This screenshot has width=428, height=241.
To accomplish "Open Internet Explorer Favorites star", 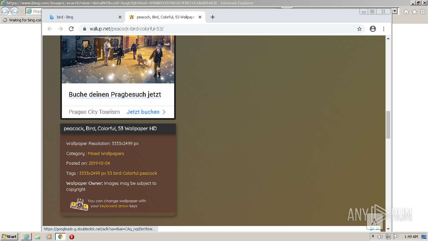I will pyautogui.click(x=414, y=12).
